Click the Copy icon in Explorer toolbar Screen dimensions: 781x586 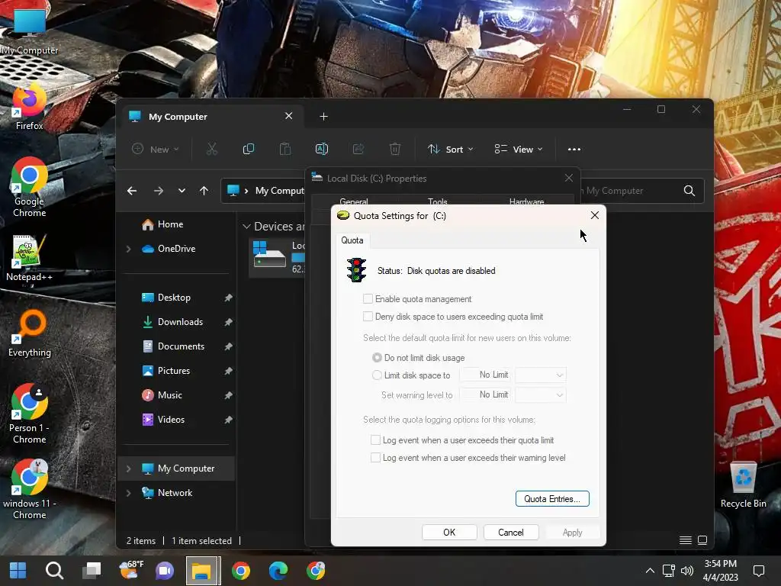click(248, 149)
